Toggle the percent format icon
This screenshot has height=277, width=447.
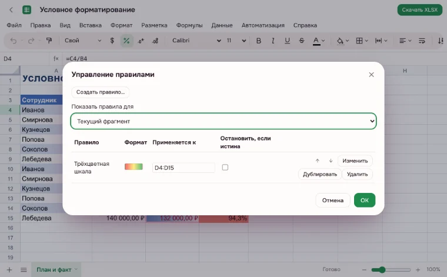pos(126,41)
